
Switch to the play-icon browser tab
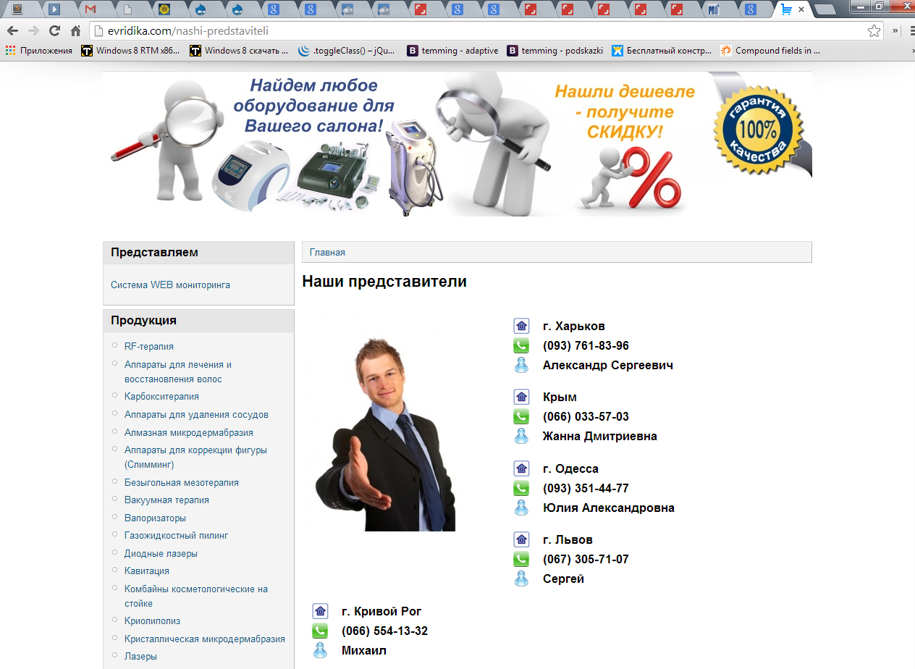pyautogui.click(x=54, y=9)
